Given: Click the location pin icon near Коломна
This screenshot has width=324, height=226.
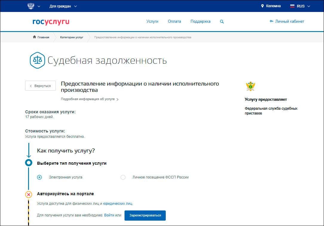Looking at the screenshot, I should pos(262,6).
